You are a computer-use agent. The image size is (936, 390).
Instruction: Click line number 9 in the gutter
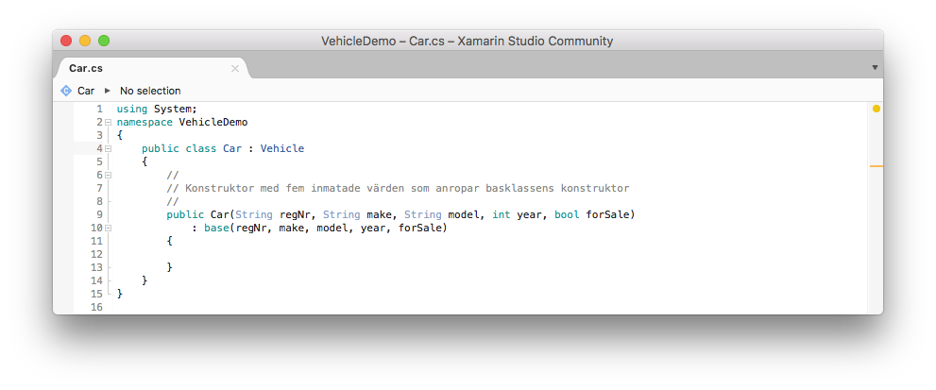(100, 214)
